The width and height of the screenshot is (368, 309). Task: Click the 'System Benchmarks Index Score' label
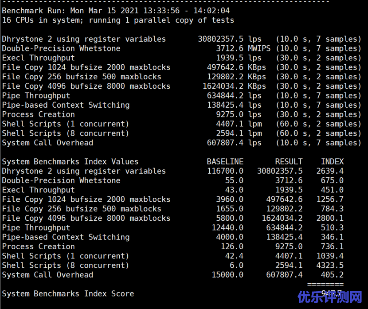[x=68, y=293]
